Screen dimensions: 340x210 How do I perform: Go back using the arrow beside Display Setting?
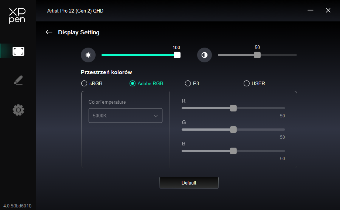[x=49, y=32]
